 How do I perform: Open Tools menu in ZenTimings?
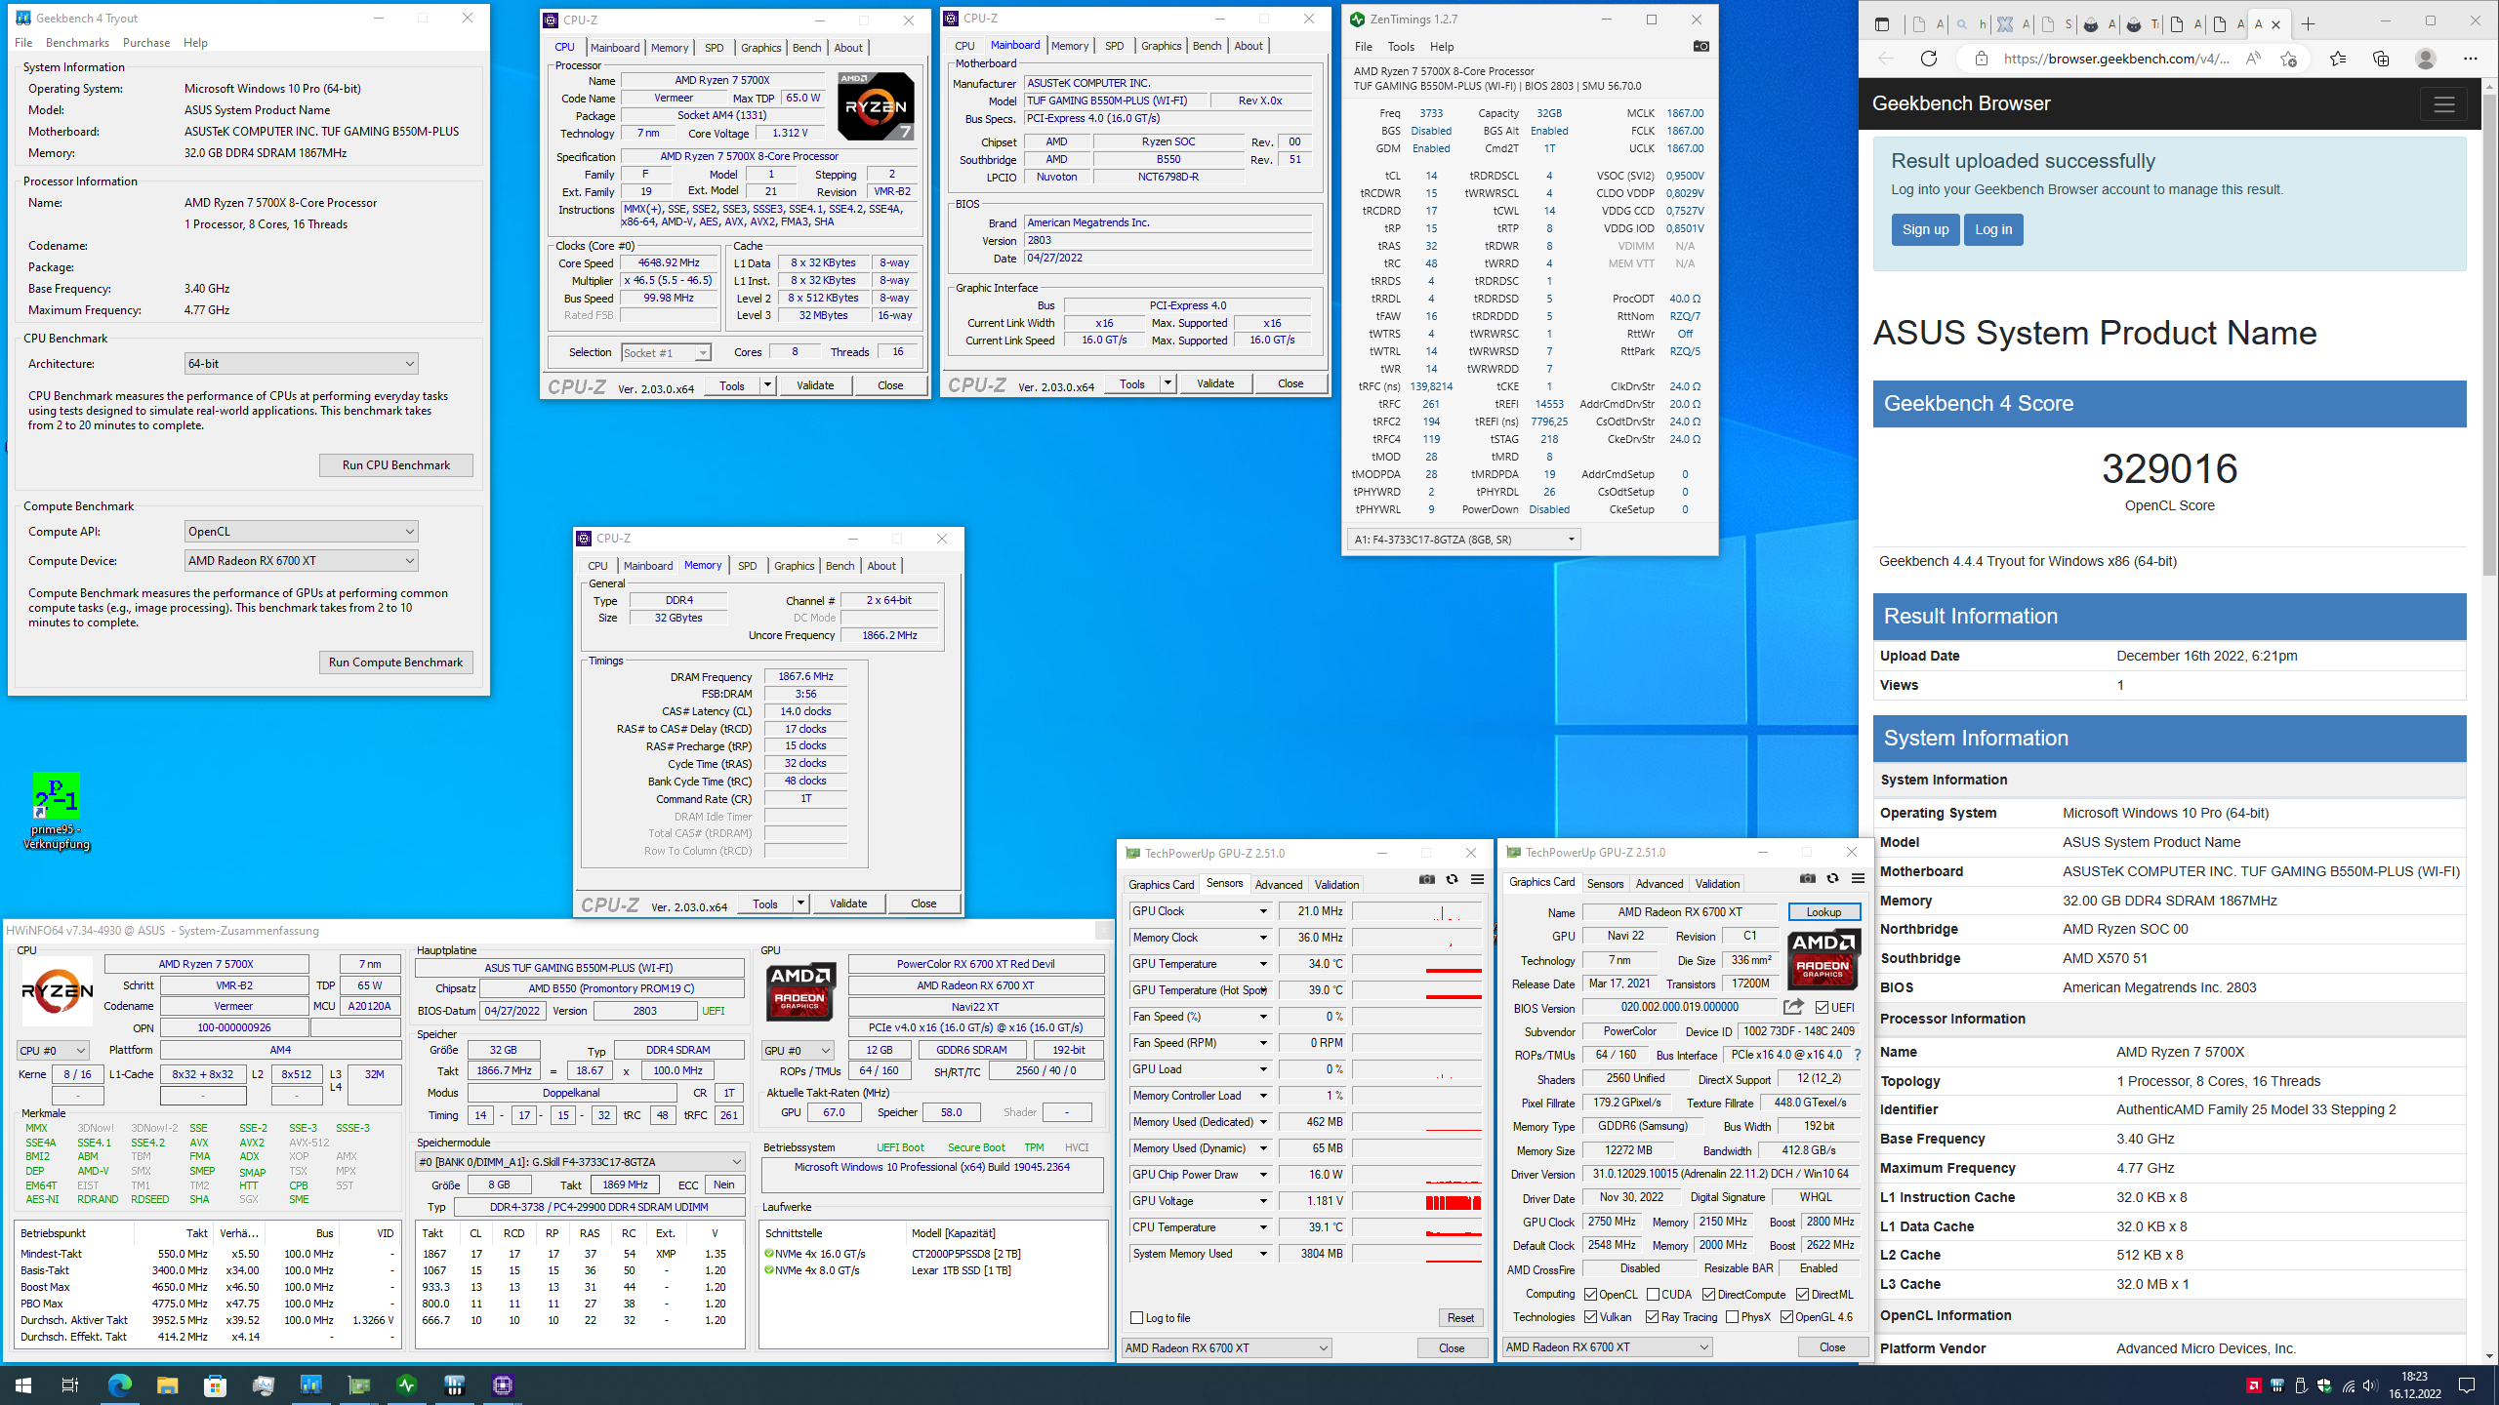(1401, 46)
